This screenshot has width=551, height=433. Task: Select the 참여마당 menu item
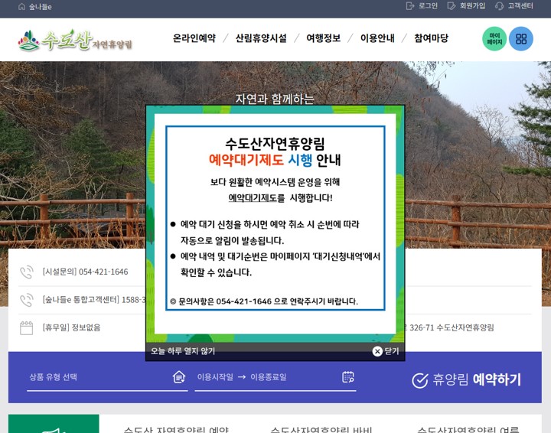(431, 38)
